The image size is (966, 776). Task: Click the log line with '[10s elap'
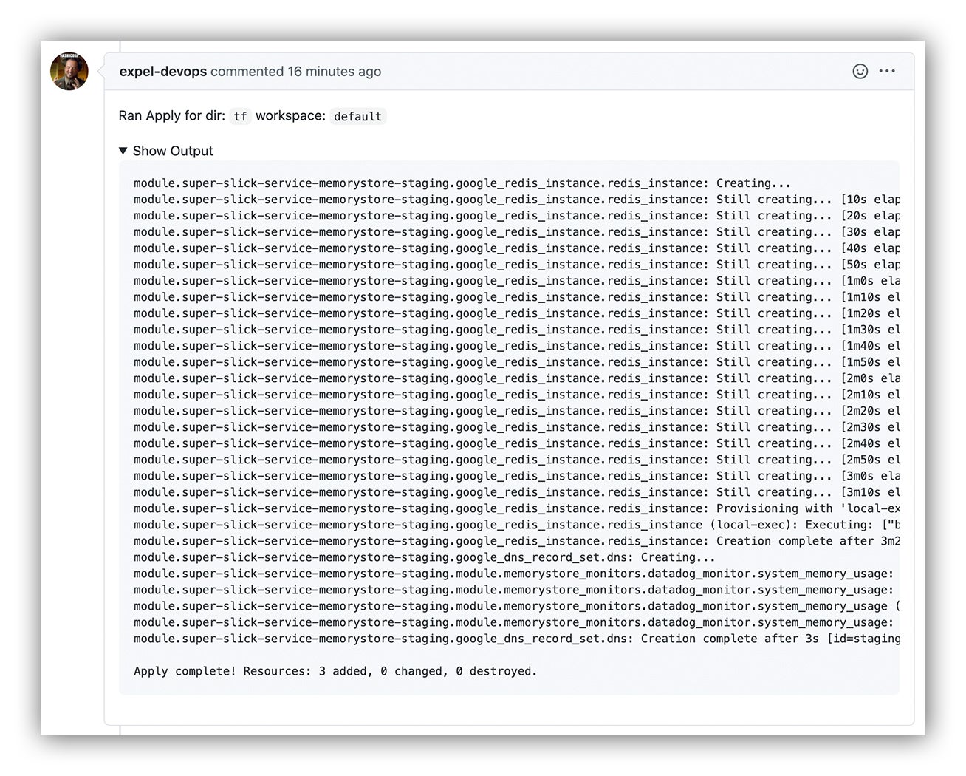click(516, 200)
